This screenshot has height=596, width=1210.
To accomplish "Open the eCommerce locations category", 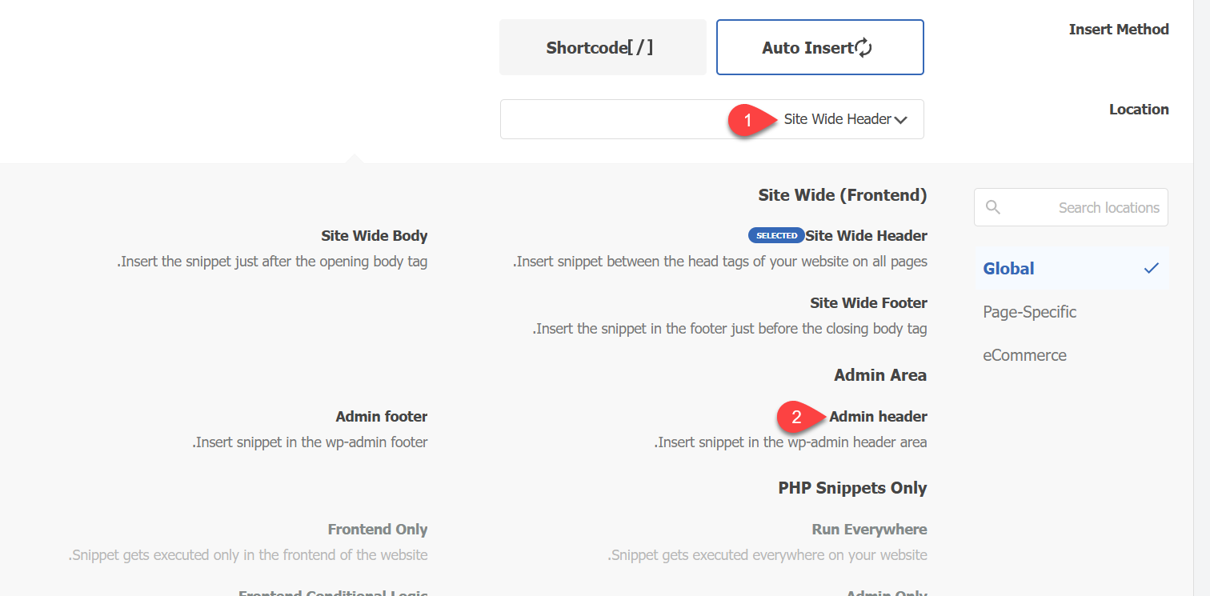I will click(1024, 355).
